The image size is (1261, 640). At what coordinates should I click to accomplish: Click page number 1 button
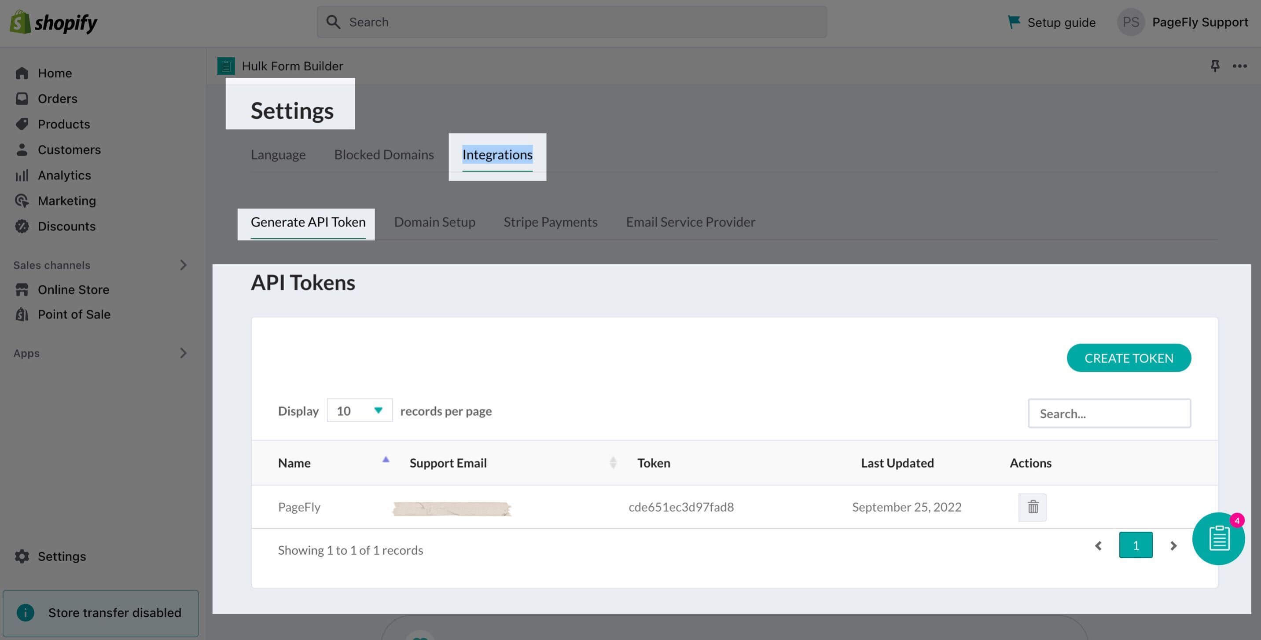pos(1136,545)
